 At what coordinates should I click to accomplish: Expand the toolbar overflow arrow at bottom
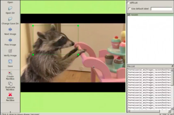click(10, 112)
